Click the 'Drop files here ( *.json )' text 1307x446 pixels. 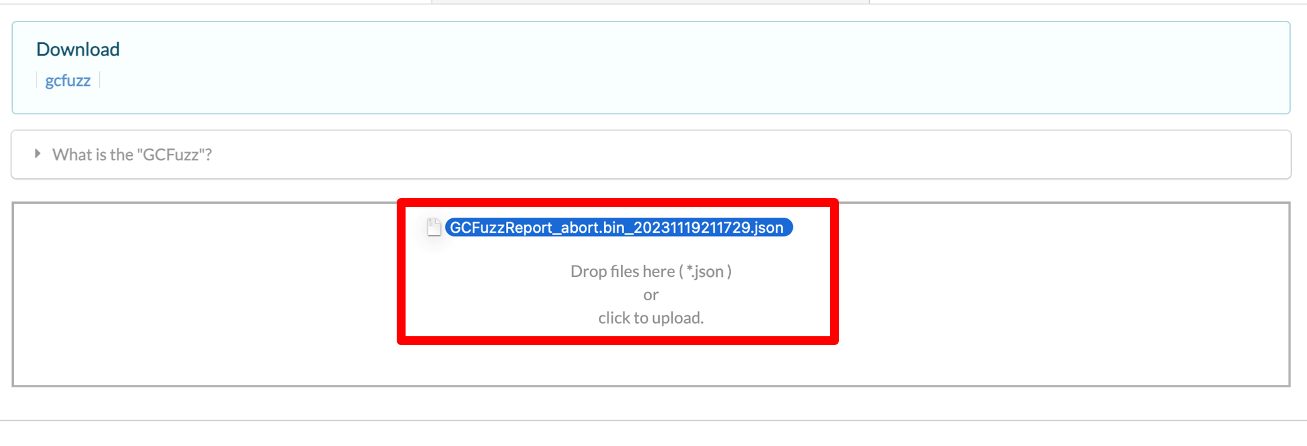[650, 271]
